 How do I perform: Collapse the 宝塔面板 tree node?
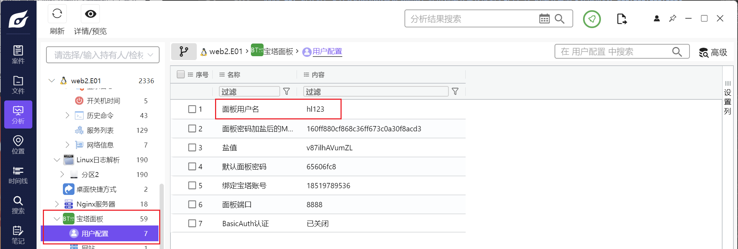pos(57,219)
